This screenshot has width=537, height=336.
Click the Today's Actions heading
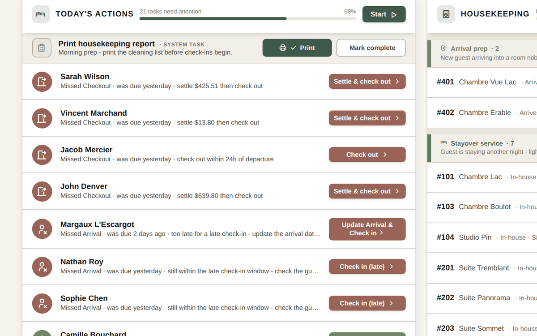[94, 14]
